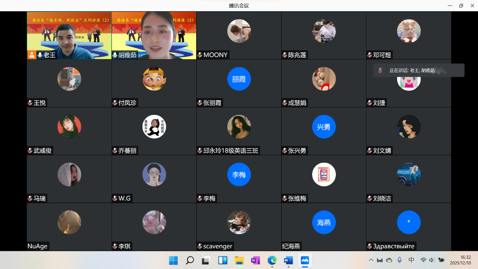Open the volume control in system tray
Image resolution: width=478 pixels, height=269 pixels.
pos(432,260)
